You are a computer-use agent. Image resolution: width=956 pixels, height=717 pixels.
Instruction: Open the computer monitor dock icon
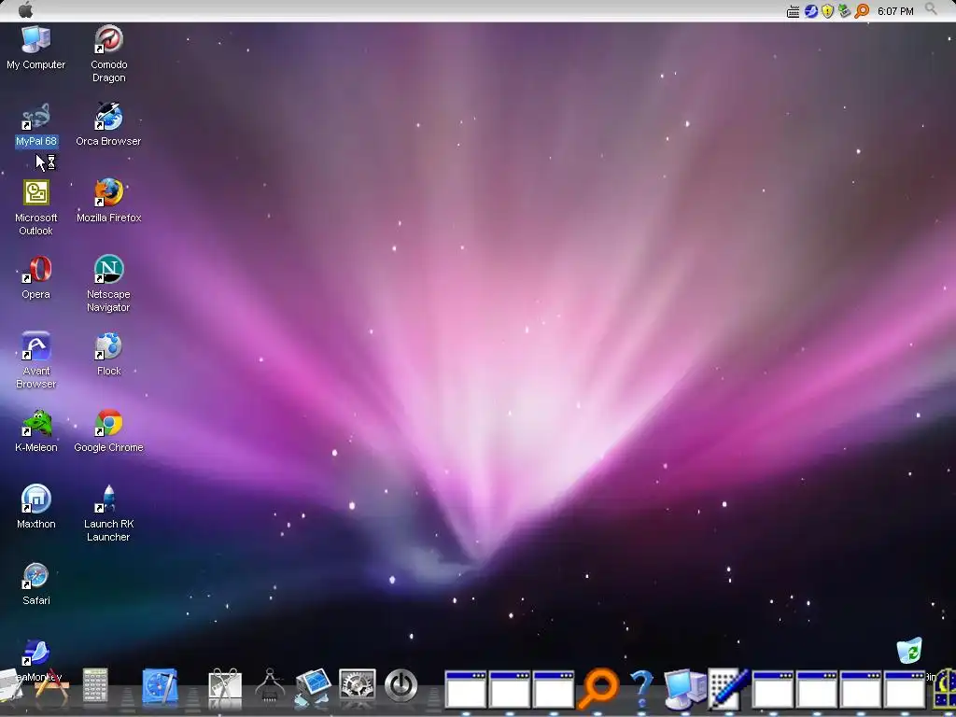pos(684,689)
